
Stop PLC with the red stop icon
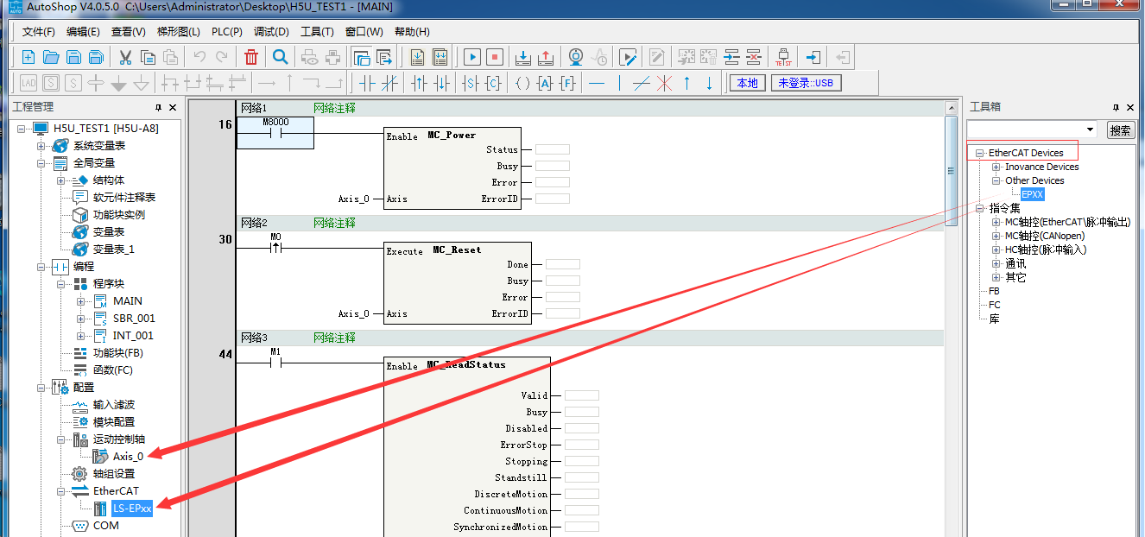point(494,57)
